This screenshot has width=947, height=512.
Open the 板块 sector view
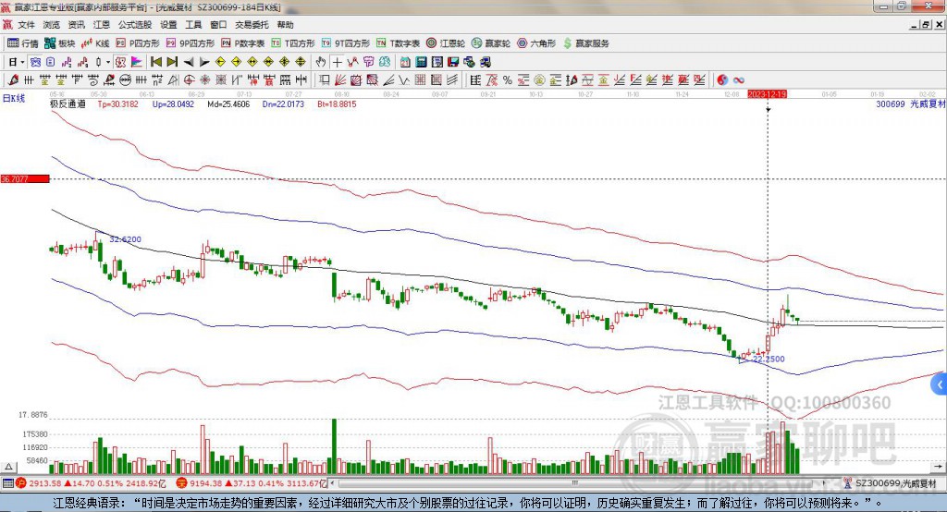(61, 43)
